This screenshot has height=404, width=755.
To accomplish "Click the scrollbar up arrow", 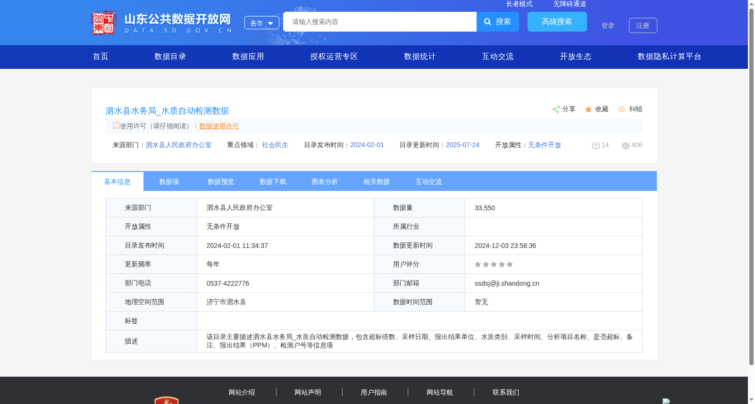I will (x=751, y=3).
